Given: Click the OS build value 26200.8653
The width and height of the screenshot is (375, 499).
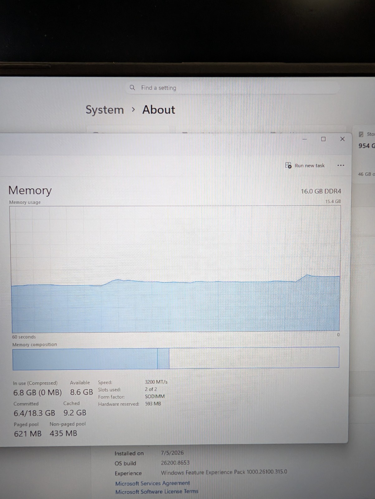Looking at the screenshot, I should click(175, 463).
